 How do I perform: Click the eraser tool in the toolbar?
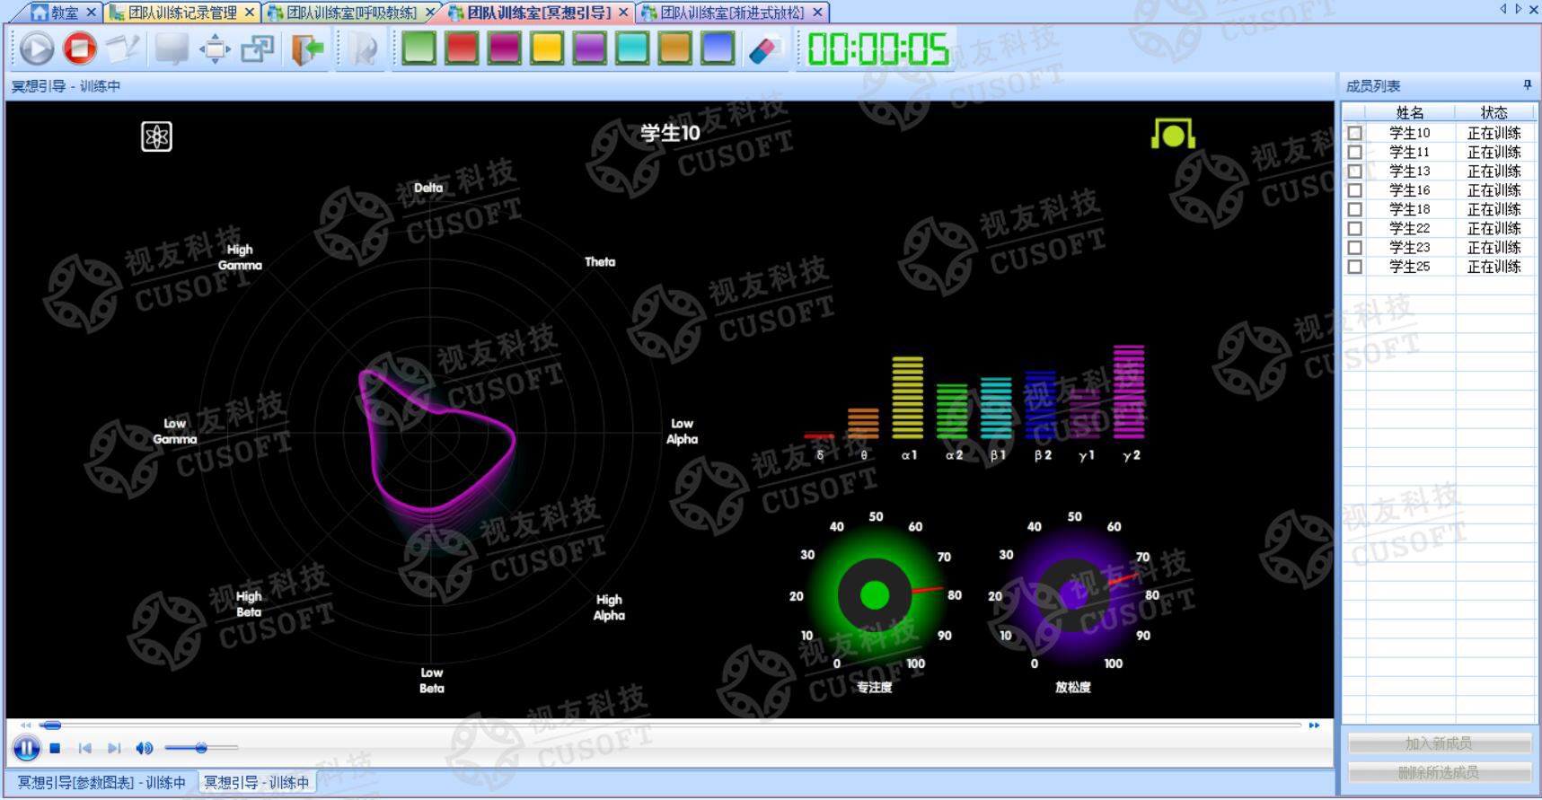point(762,48)
